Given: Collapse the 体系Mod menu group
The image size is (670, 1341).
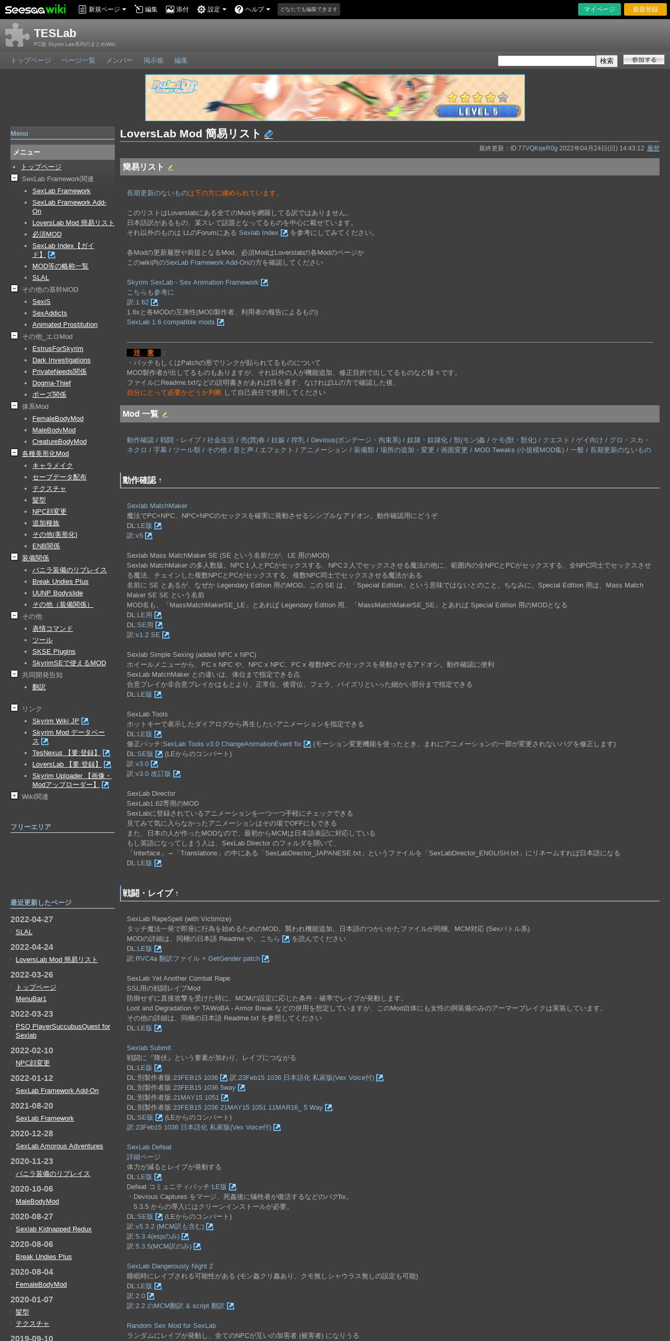Looking at the screenshot, I should pyautogui.click(x=14, y=406).
